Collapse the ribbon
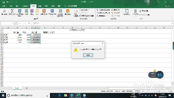174x98 pixels. coord(172,19)
